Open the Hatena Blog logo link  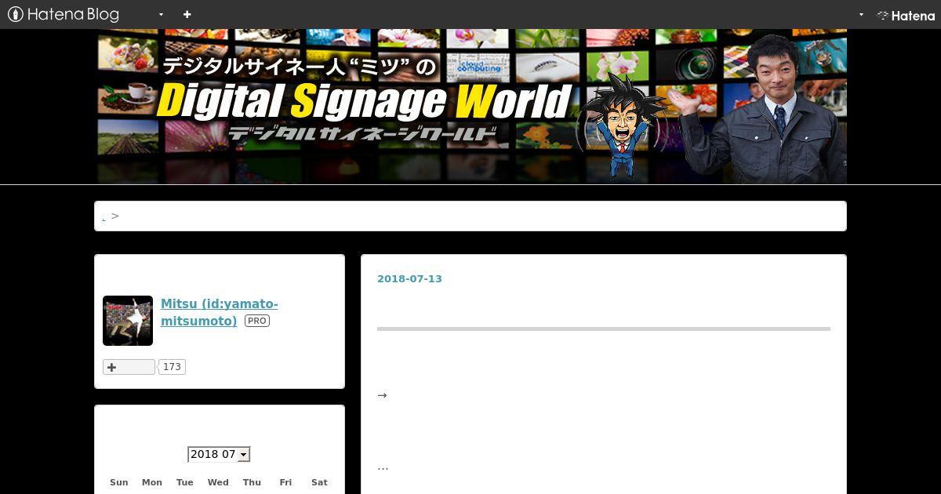click(64, 14)
